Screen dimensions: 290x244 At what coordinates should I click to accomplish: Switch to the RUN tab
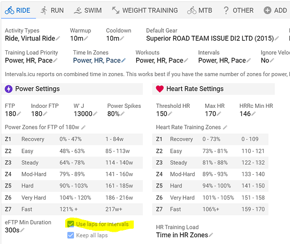(x=52, y=10)
